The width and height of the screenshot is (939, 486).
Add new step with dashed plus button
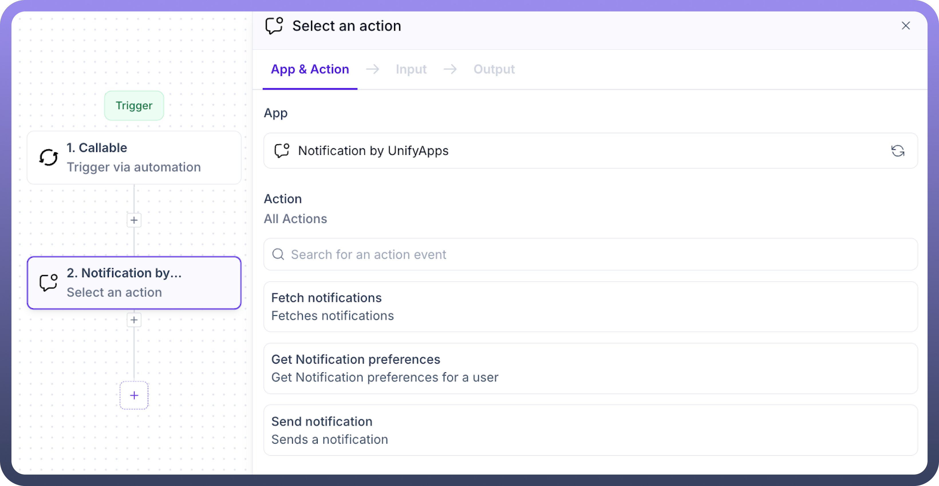click(134, 395)
